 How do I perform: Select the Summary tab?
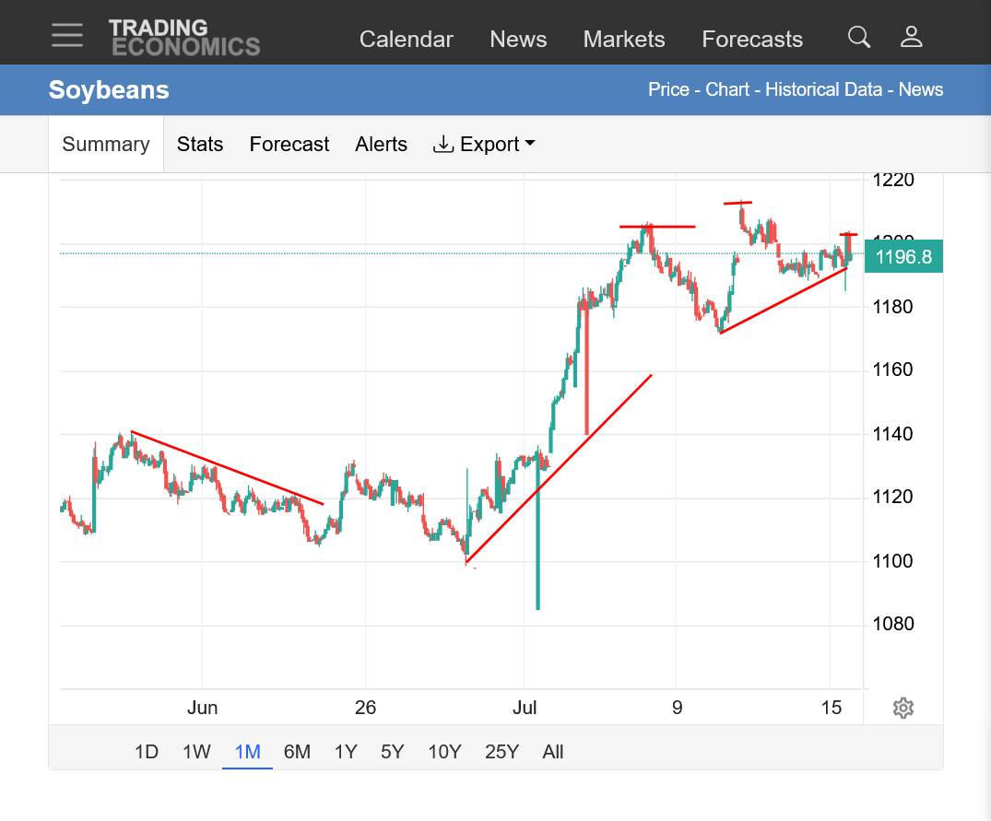click(x=106, y=144)
